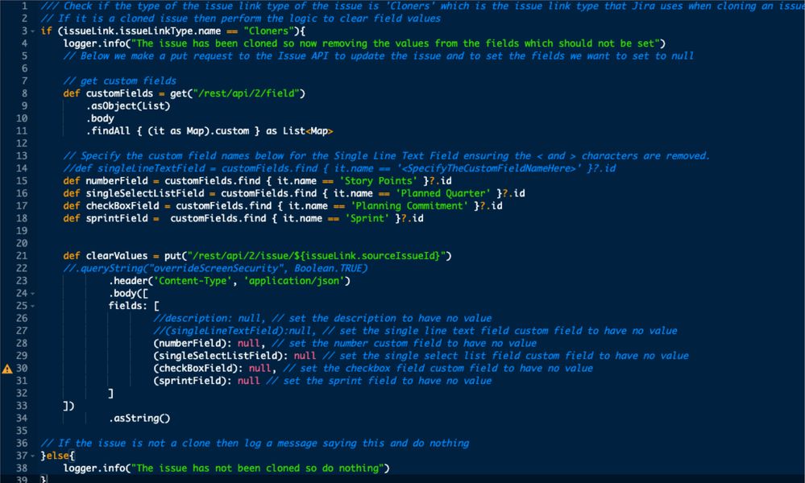Viewport: 805px width, 483px height.
Task: Click the "}else{" keyword on line 37
Action: (57, 456)
